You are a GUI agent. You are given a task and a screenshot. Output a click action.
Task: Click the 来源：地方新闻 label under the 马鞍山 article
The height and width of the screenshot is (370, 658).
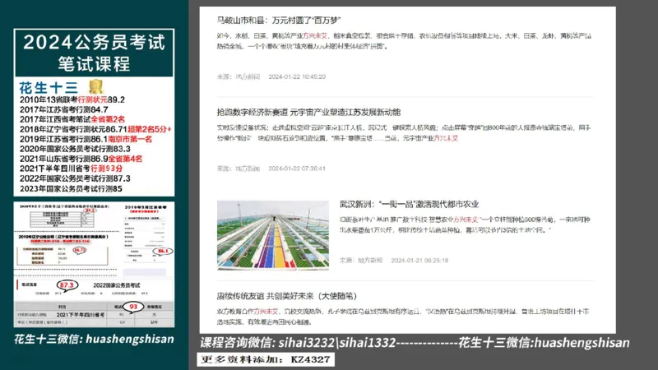point(239,76)
